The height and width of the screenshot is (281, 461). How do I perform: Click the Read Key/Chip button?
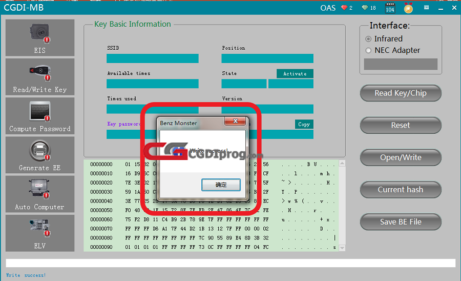tap(401, 93)
